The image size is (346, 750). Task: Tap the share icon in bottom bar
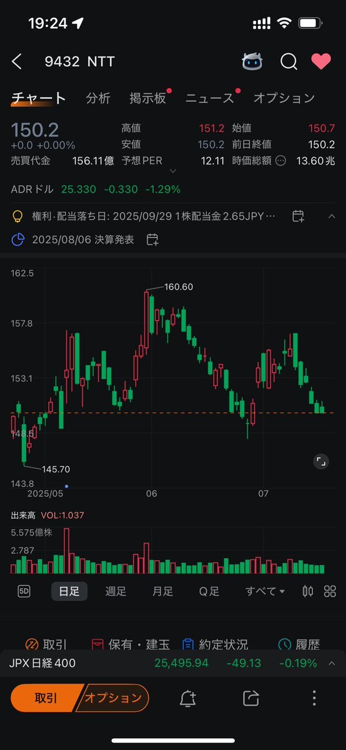[251, 698]
